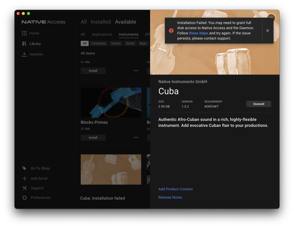Open Preferences label in sidebar
The width and height of the screenshot is (294, 228).
(41, 198)
